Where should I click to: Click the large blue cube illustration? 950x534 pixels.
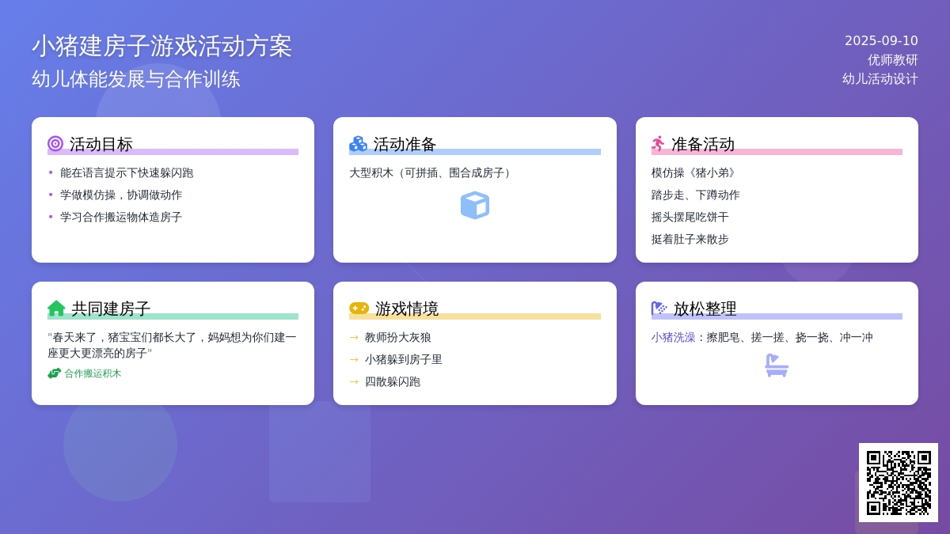click(x=475, y=206)
